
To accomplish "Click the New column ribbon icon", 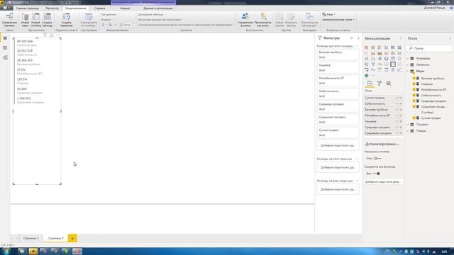I will click(x=36, y=19).
